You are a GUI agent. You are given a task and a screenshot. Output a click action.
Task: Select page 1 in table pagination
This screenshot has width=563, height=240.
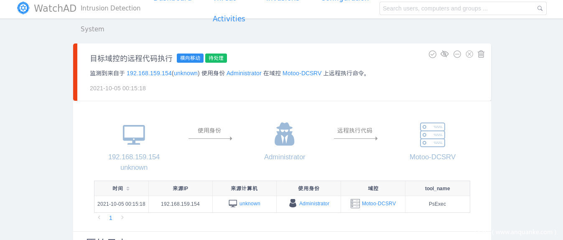tap(111, 218)
